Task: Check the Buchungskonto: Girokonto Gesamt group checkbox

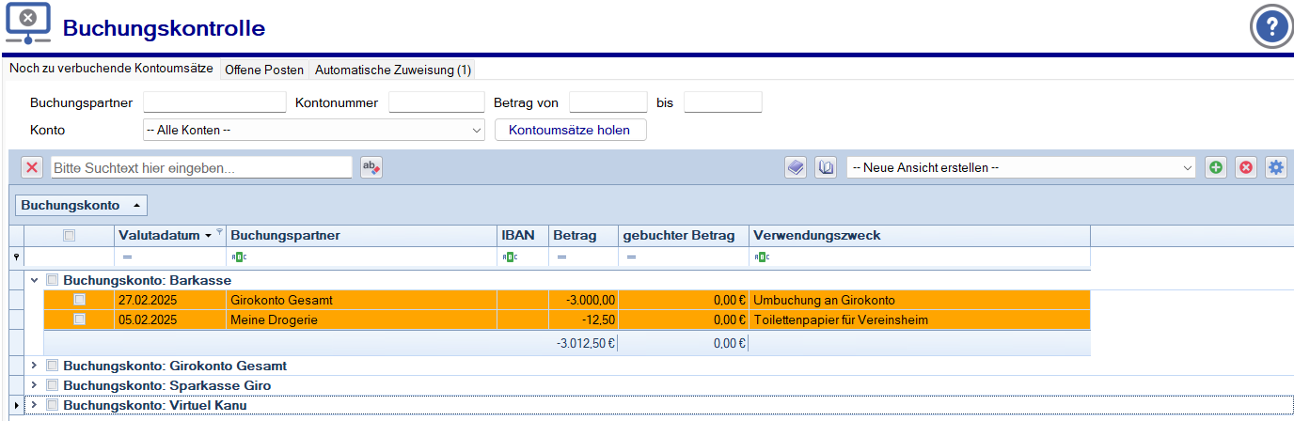Action: tap(53, 366)
